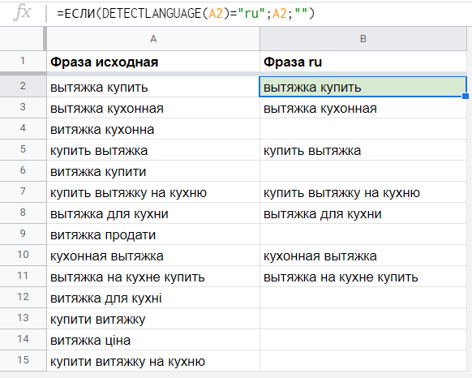Select row 5 header
Image resolution: width=472 pixels, height=378 pixels.
23,150
